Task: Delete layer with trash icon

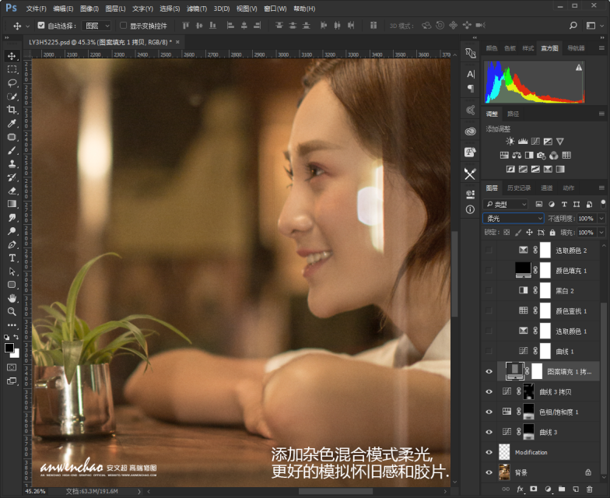Action: pos(590,489)
